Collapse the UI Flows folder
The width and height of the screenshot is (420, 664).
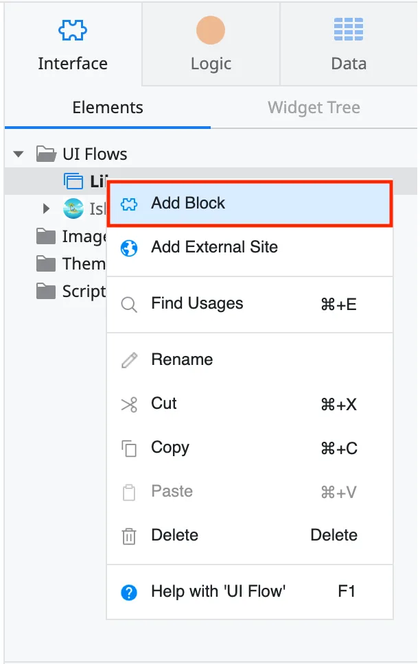pyautogui.click(x=18, y=154)
